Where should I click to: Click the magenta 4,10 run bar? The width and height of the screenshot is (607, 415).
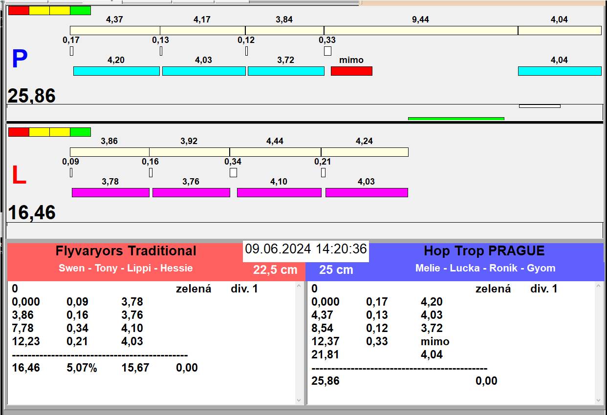tap(279, 193)
